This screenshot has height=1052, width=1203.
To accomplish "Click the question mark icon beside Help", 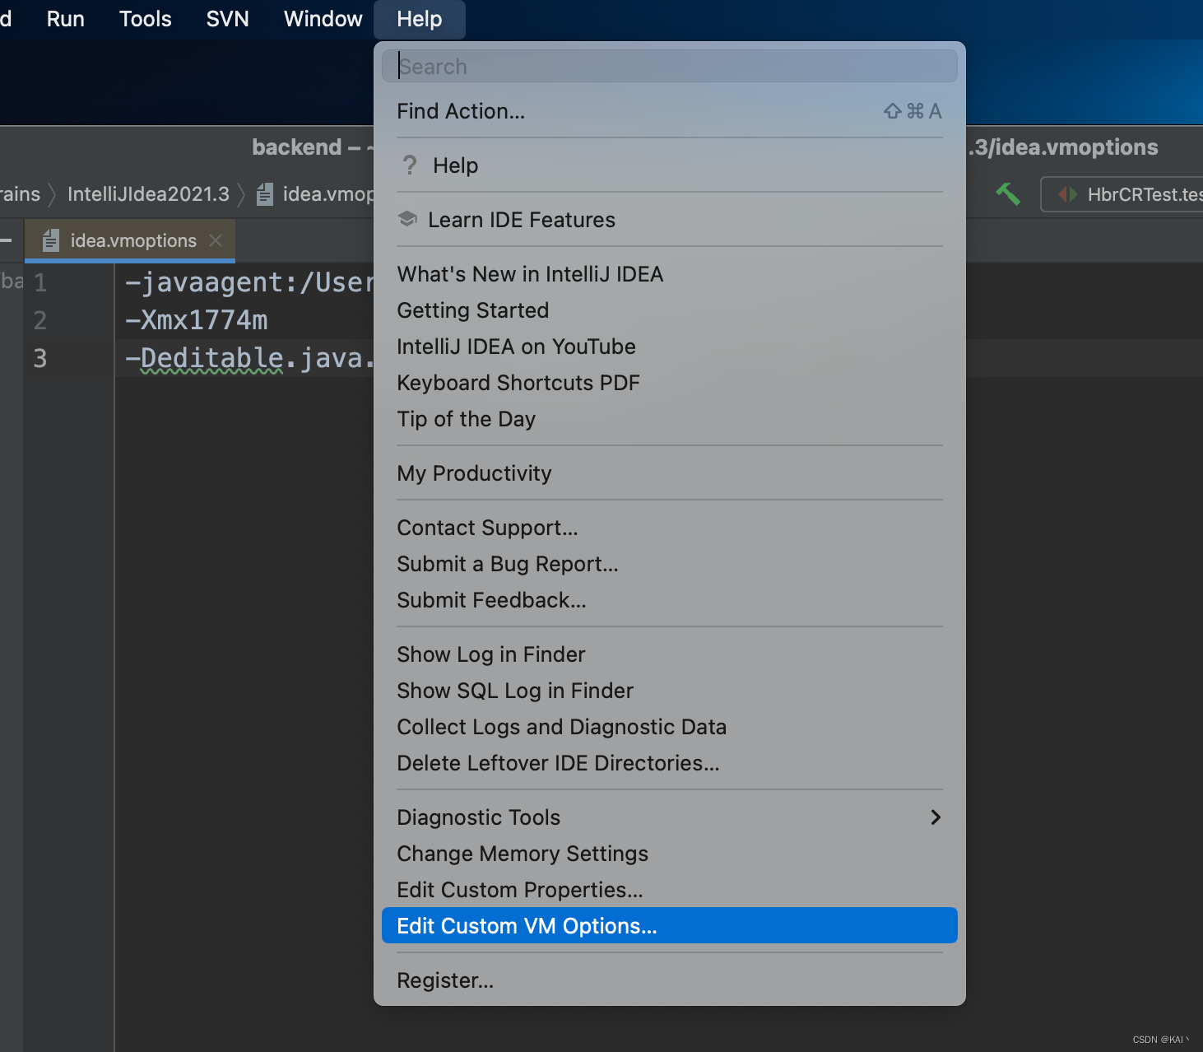I will click(x=410, y=165).
